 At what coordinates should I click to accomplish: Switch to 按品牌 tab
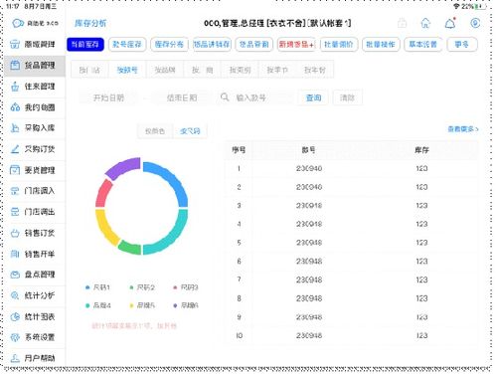pyautogui.click(x=165, y=70)
